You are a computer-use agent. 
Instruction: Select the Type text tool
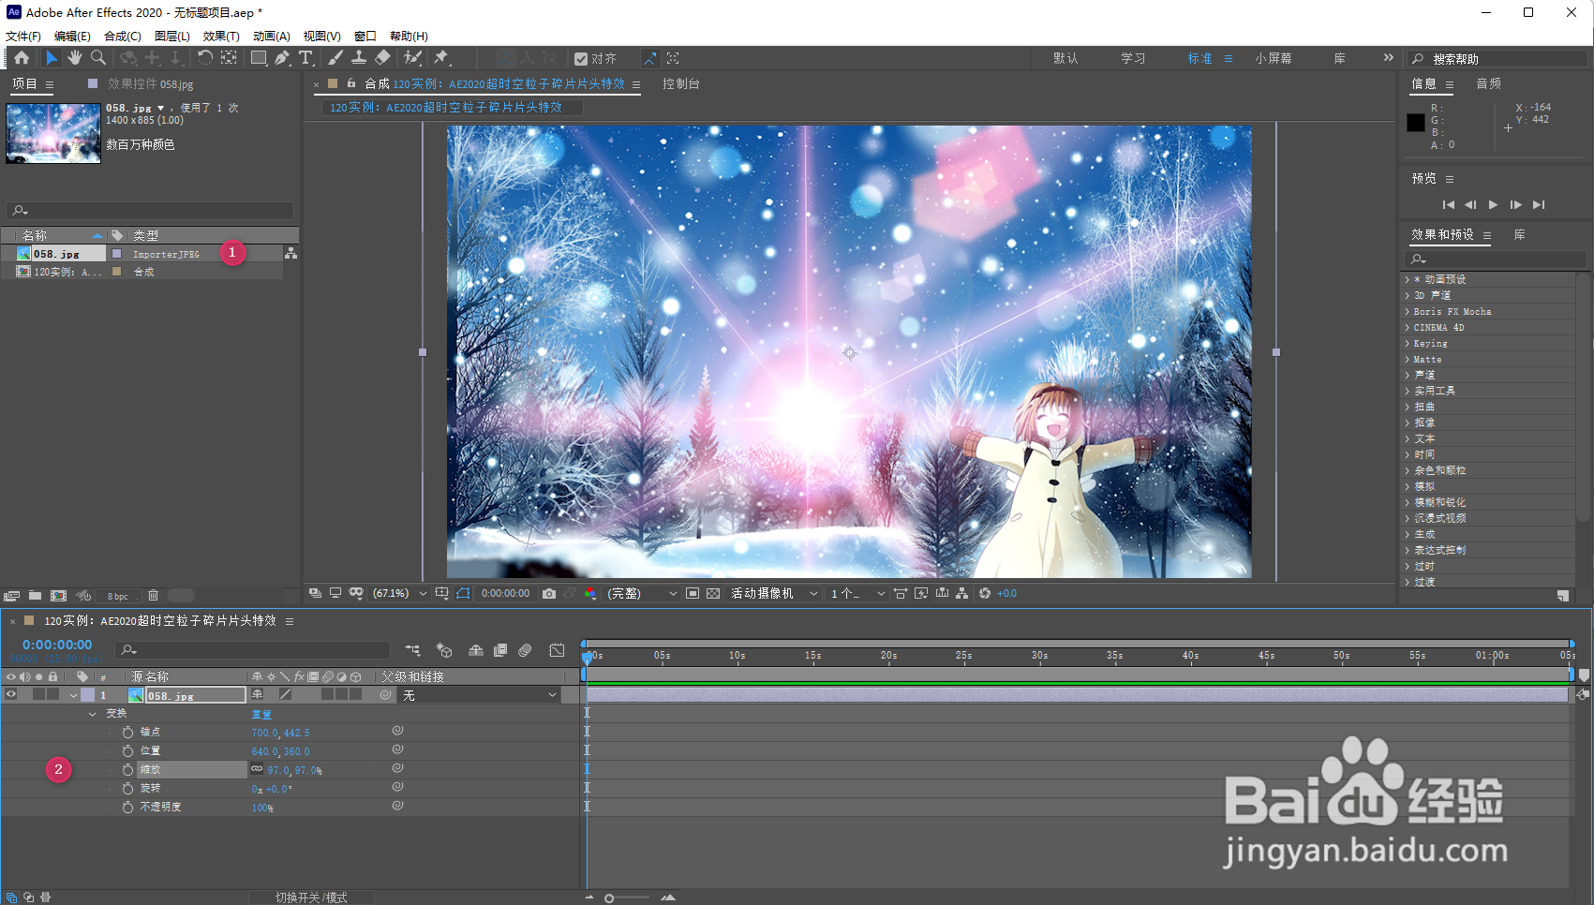[x=305, y=58]
